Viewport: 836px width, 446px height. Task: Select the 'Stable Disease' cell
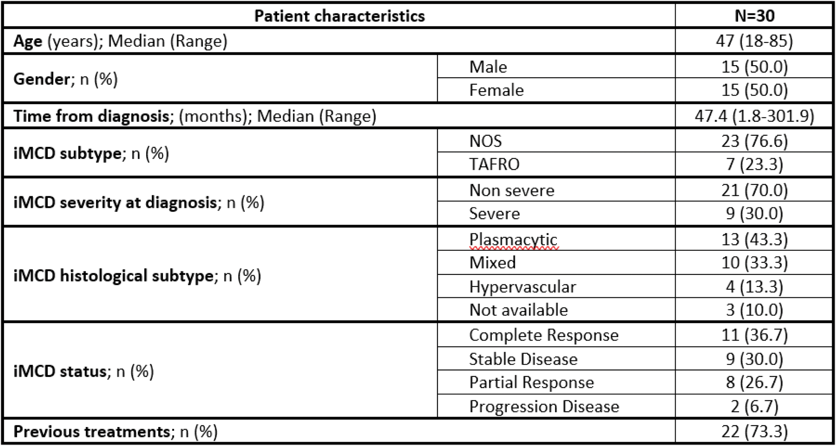click(x=523, y=359)
